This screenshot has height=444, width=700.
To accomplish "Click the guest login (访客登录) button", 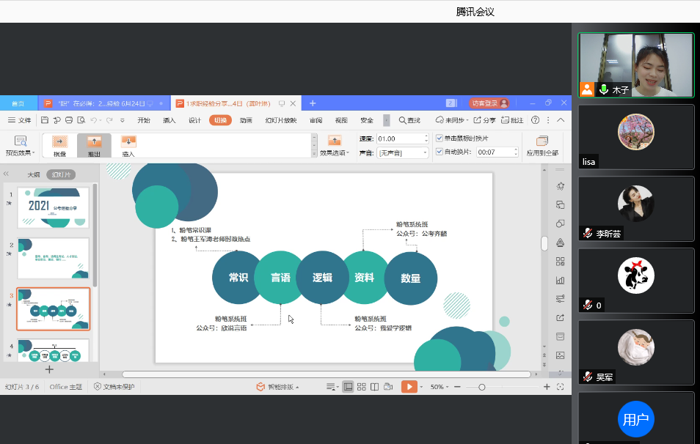I will [x=489, y=103].
